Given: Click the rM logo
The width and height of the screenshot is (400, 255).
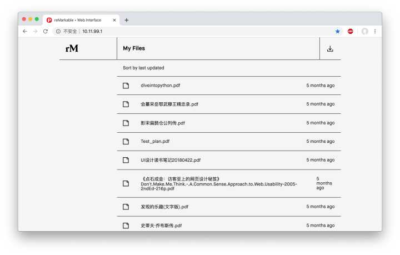Looking at the screenshot, I should tap(72, 48).
